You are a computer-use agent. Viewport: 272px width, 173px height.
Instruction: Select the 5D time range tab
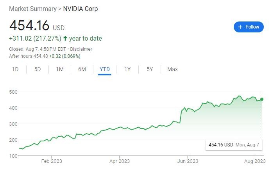(x=38, y=69)
